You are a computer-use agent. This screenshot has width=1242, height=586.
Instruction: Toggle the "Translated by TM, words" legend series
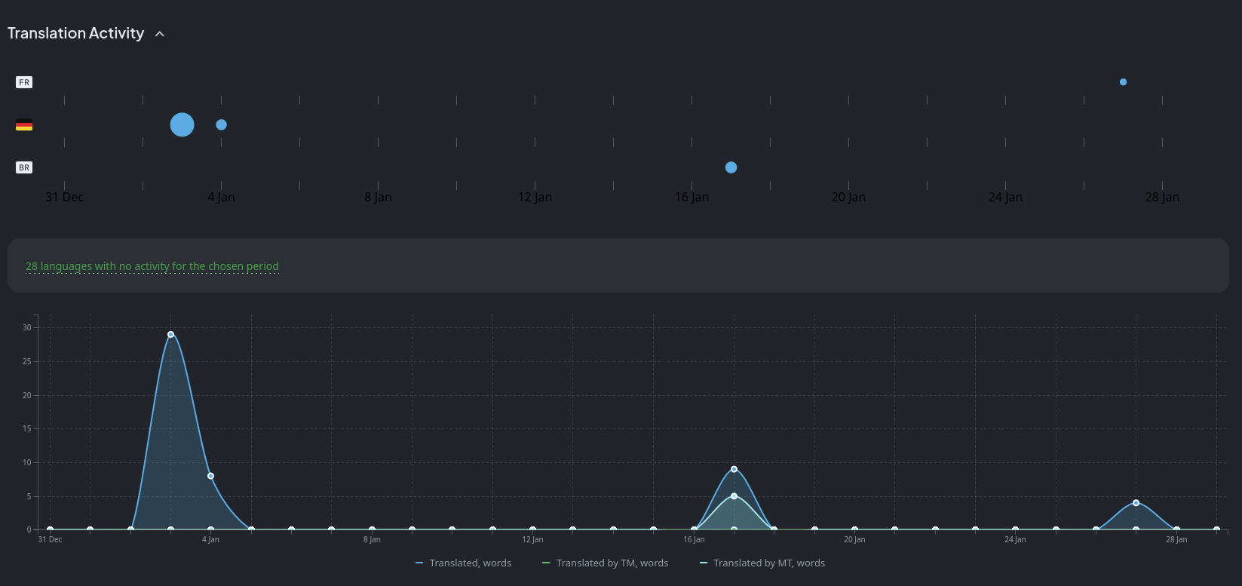(x=605, y=563)
